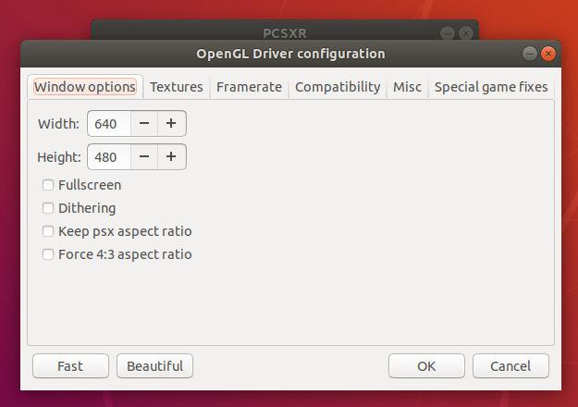Click the Height: label text

point(59,157)
